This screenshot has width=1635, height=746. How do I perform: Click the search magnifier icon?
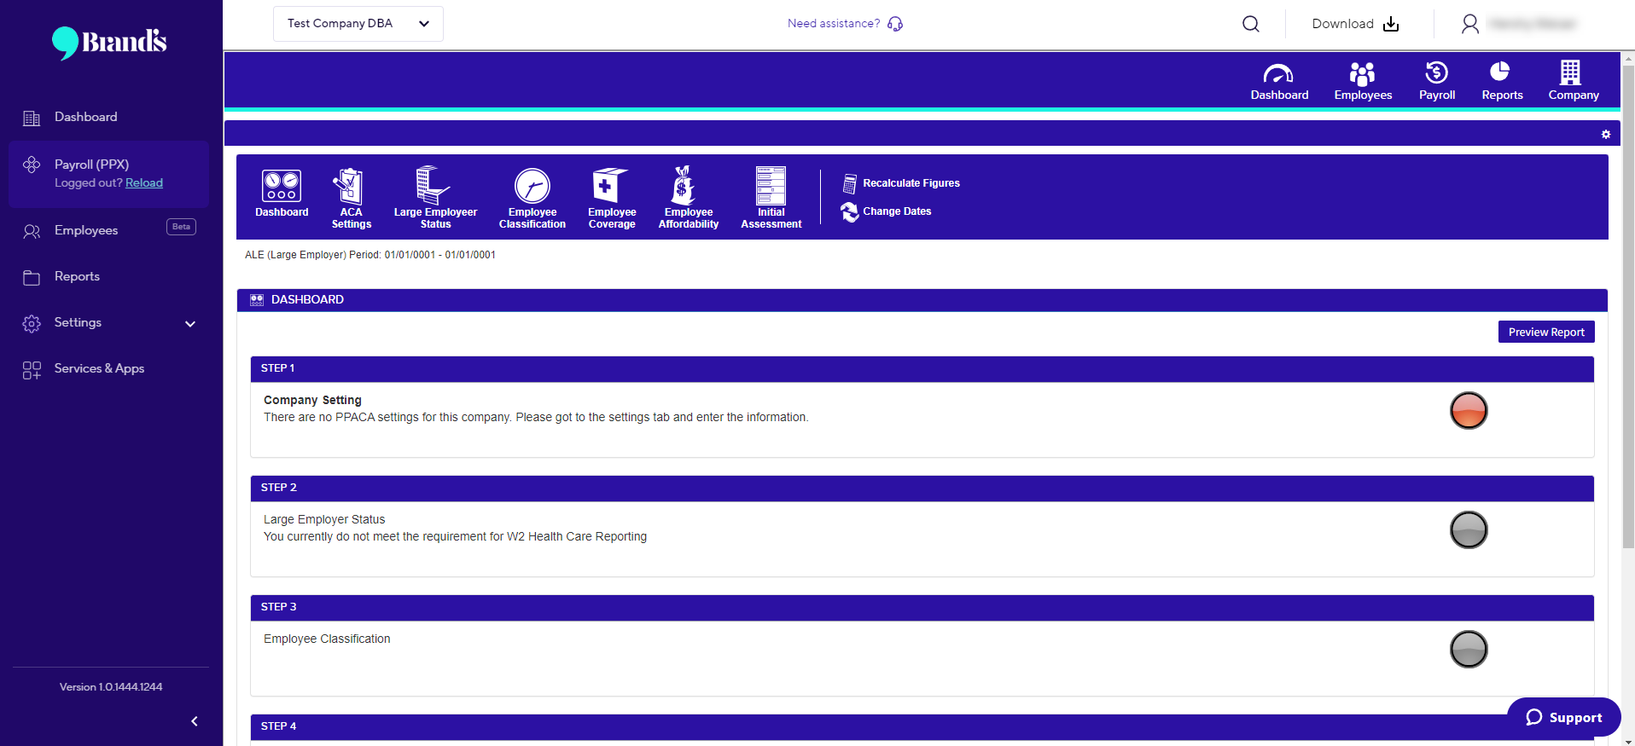pos(1251,24)
